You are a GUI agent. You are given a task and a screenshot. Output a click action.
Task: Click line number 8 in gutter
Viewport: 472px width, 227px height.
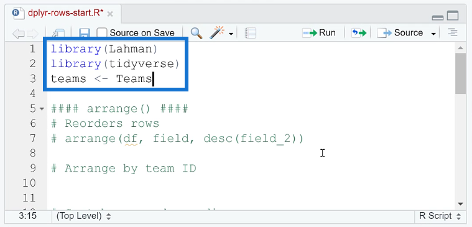32,153
